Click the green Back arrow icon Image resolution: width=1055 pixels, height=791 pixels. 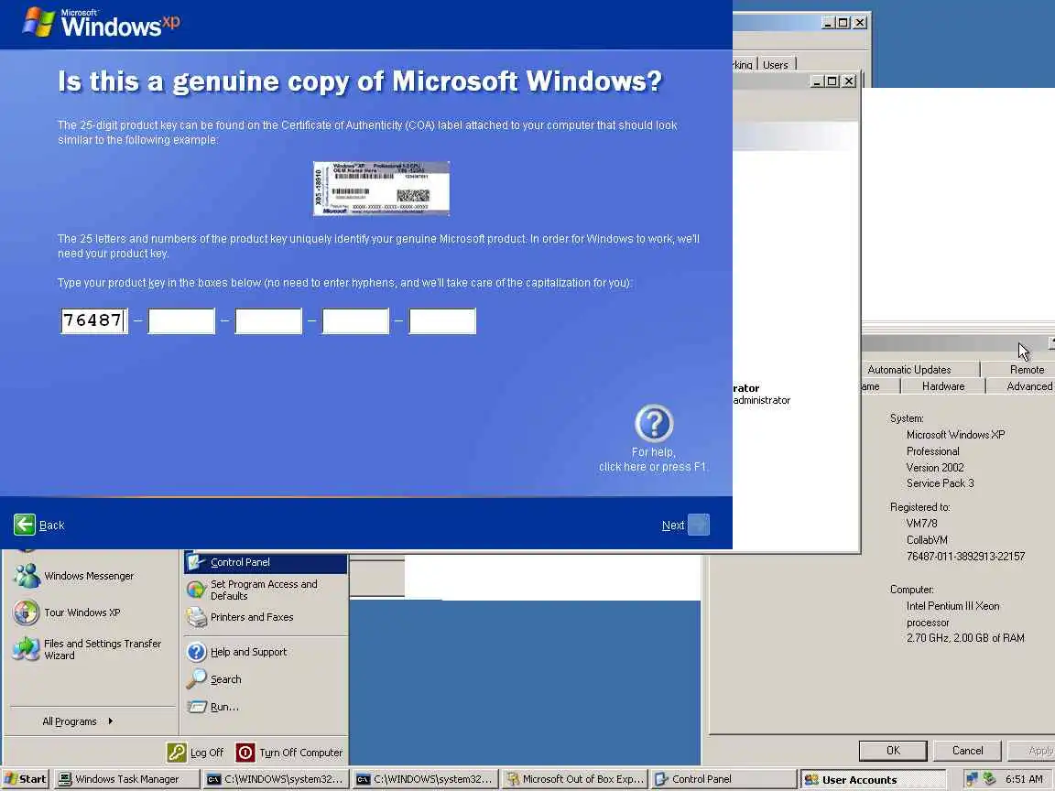[25, 525]
